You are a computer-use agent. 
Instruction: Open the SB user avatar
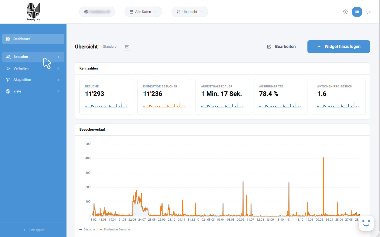point(357,12)
